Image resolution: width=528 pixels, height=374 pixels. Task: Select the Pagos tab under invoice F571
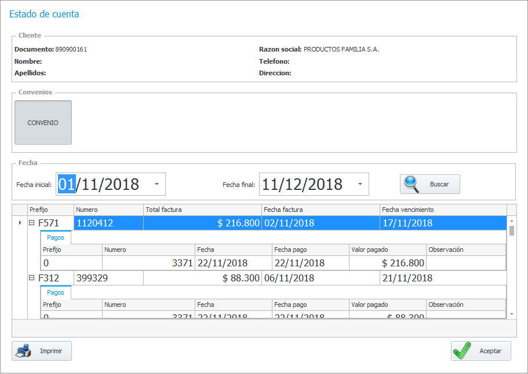pos(56,237)
